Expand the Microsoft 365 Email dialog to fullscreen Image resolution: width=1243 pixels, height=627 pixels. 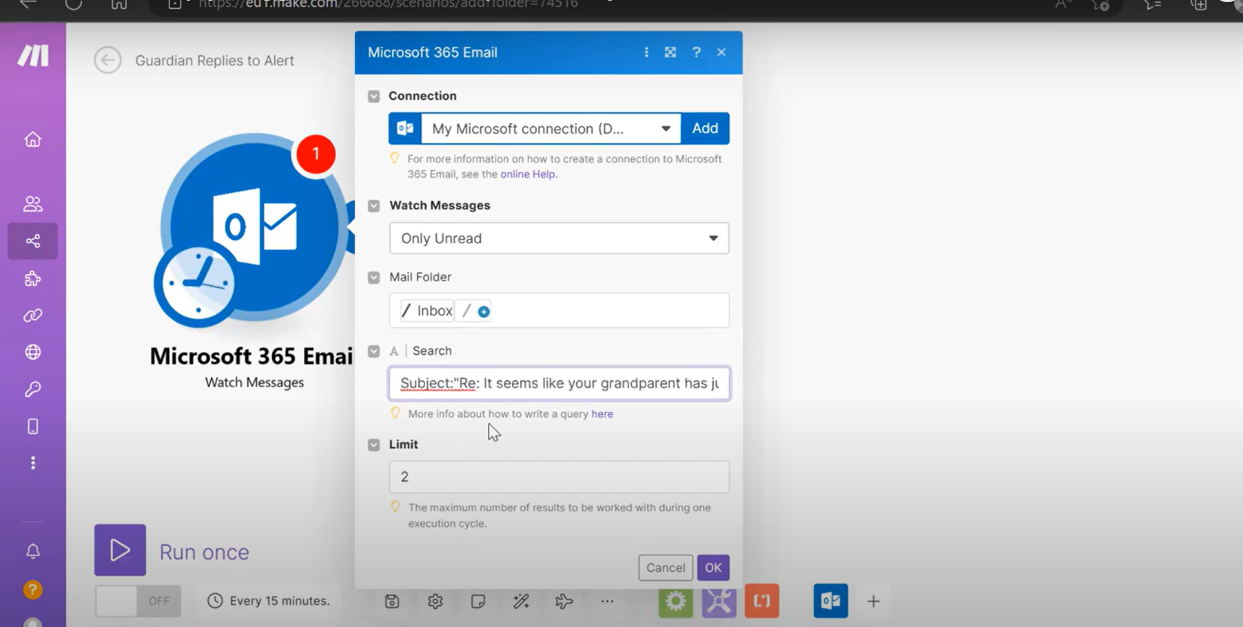tap(670, 52)
